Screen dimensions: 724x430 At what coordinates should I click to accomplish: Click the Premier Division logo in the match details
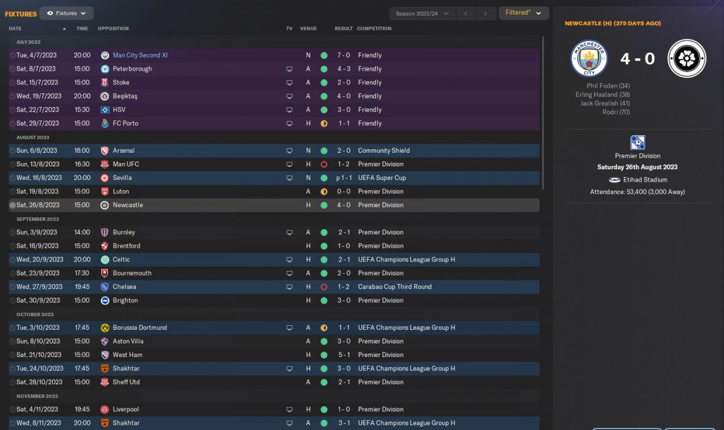coord(637,143)
